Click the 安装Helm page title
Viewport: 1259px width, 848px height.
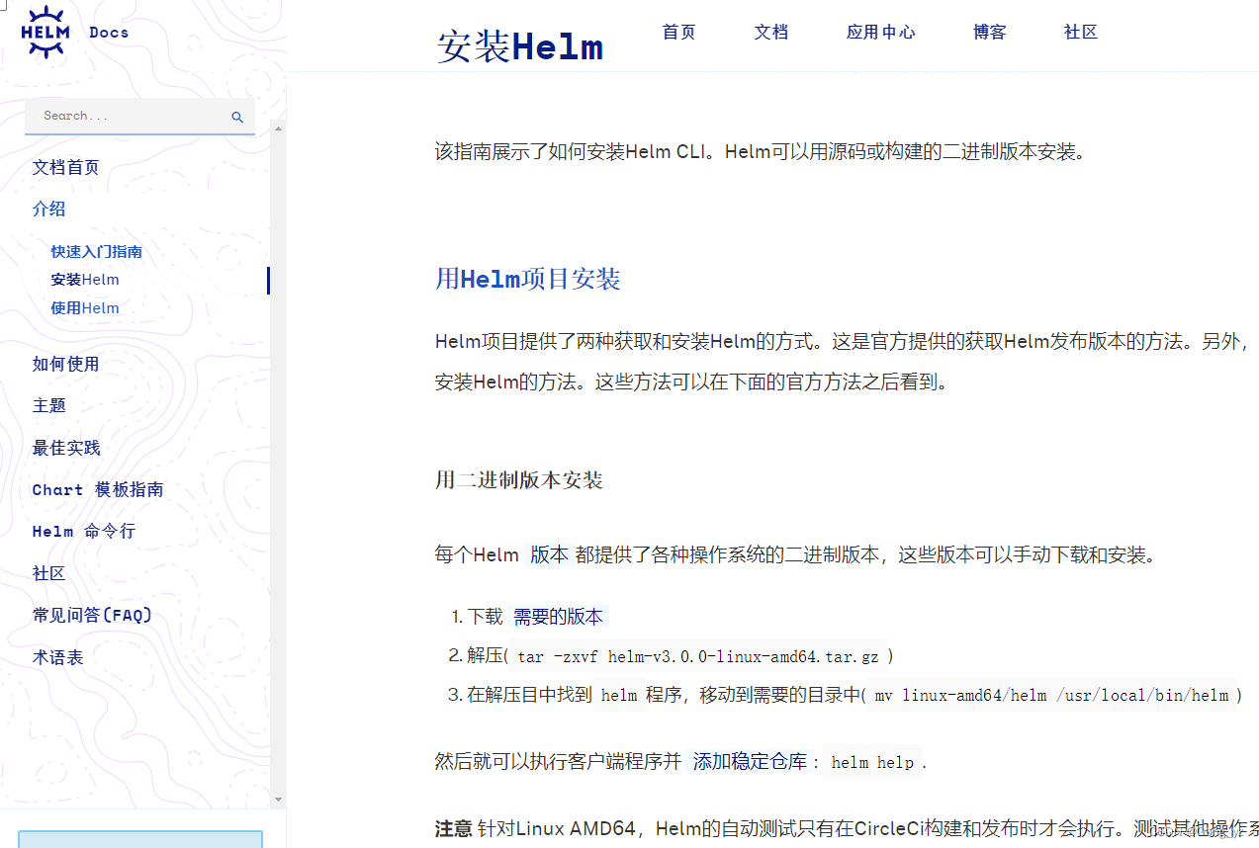tap(519, 46)
